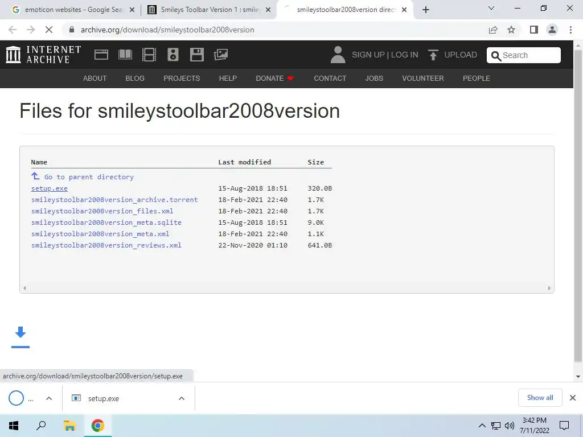
Task: Open smileystoolbar2008version_meta.xml
Action: click(100, 234)
